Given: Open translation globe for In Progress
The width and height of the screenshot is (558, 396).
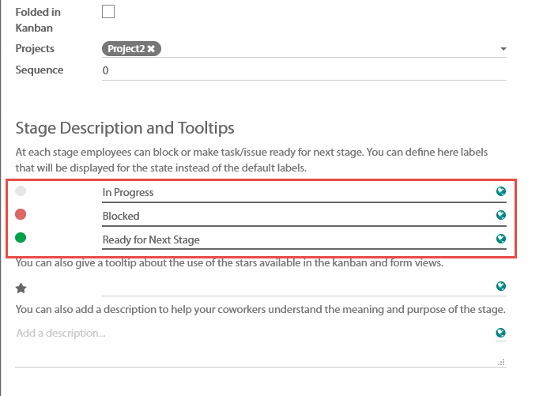Looking at the screenshot, I should 500,191.
